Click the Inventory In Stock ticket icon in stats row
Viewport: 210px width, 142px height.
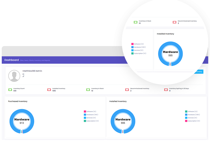click(88, 90)
